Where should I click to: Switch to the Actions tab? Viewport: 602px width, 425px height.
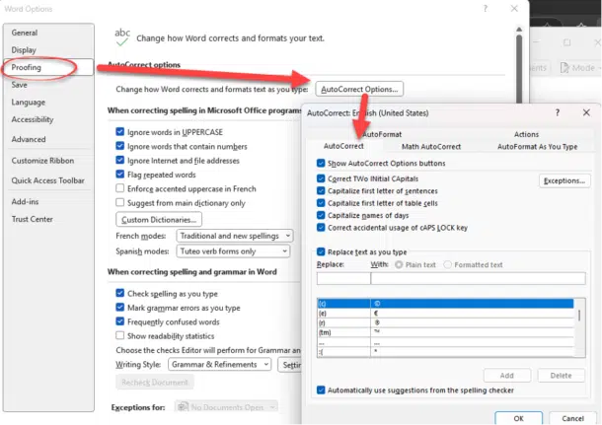point(526,134)
